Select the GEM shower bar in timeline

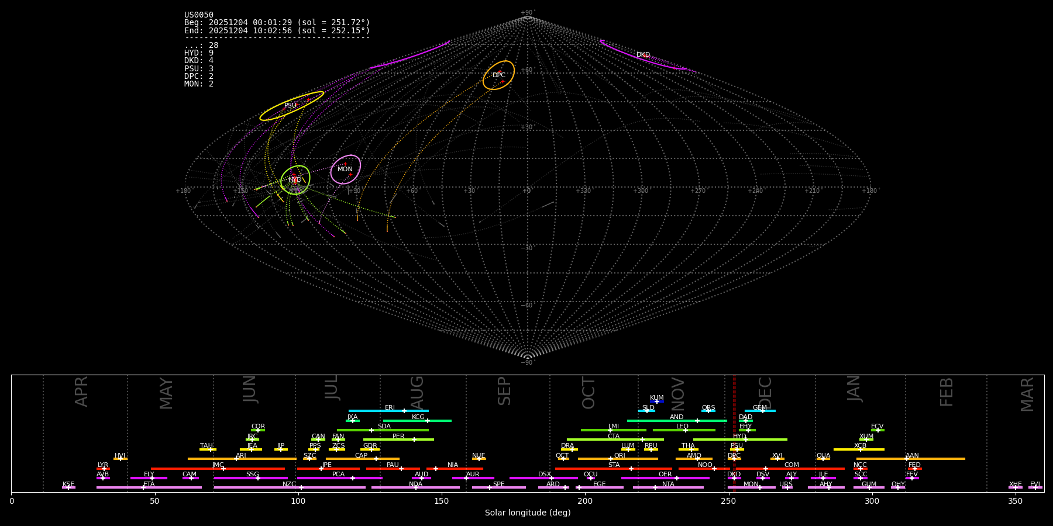tap(760, 411)
